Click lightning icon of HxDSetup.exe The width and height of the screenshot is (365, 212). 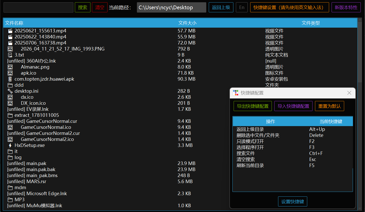point(10,145)
